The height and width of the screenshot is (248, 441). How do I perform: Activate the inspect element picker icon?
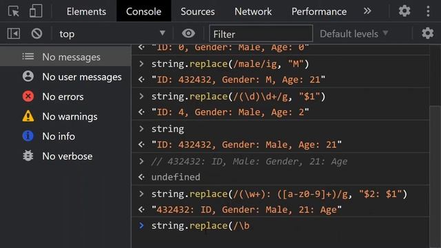coord(14,11)
